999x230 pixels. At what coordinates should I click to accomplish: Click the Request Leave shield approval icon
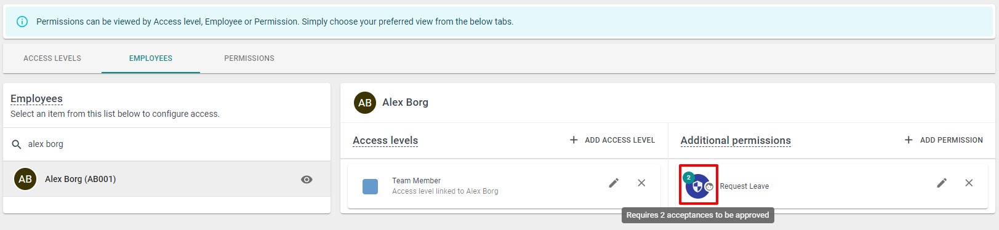point(698,185)
